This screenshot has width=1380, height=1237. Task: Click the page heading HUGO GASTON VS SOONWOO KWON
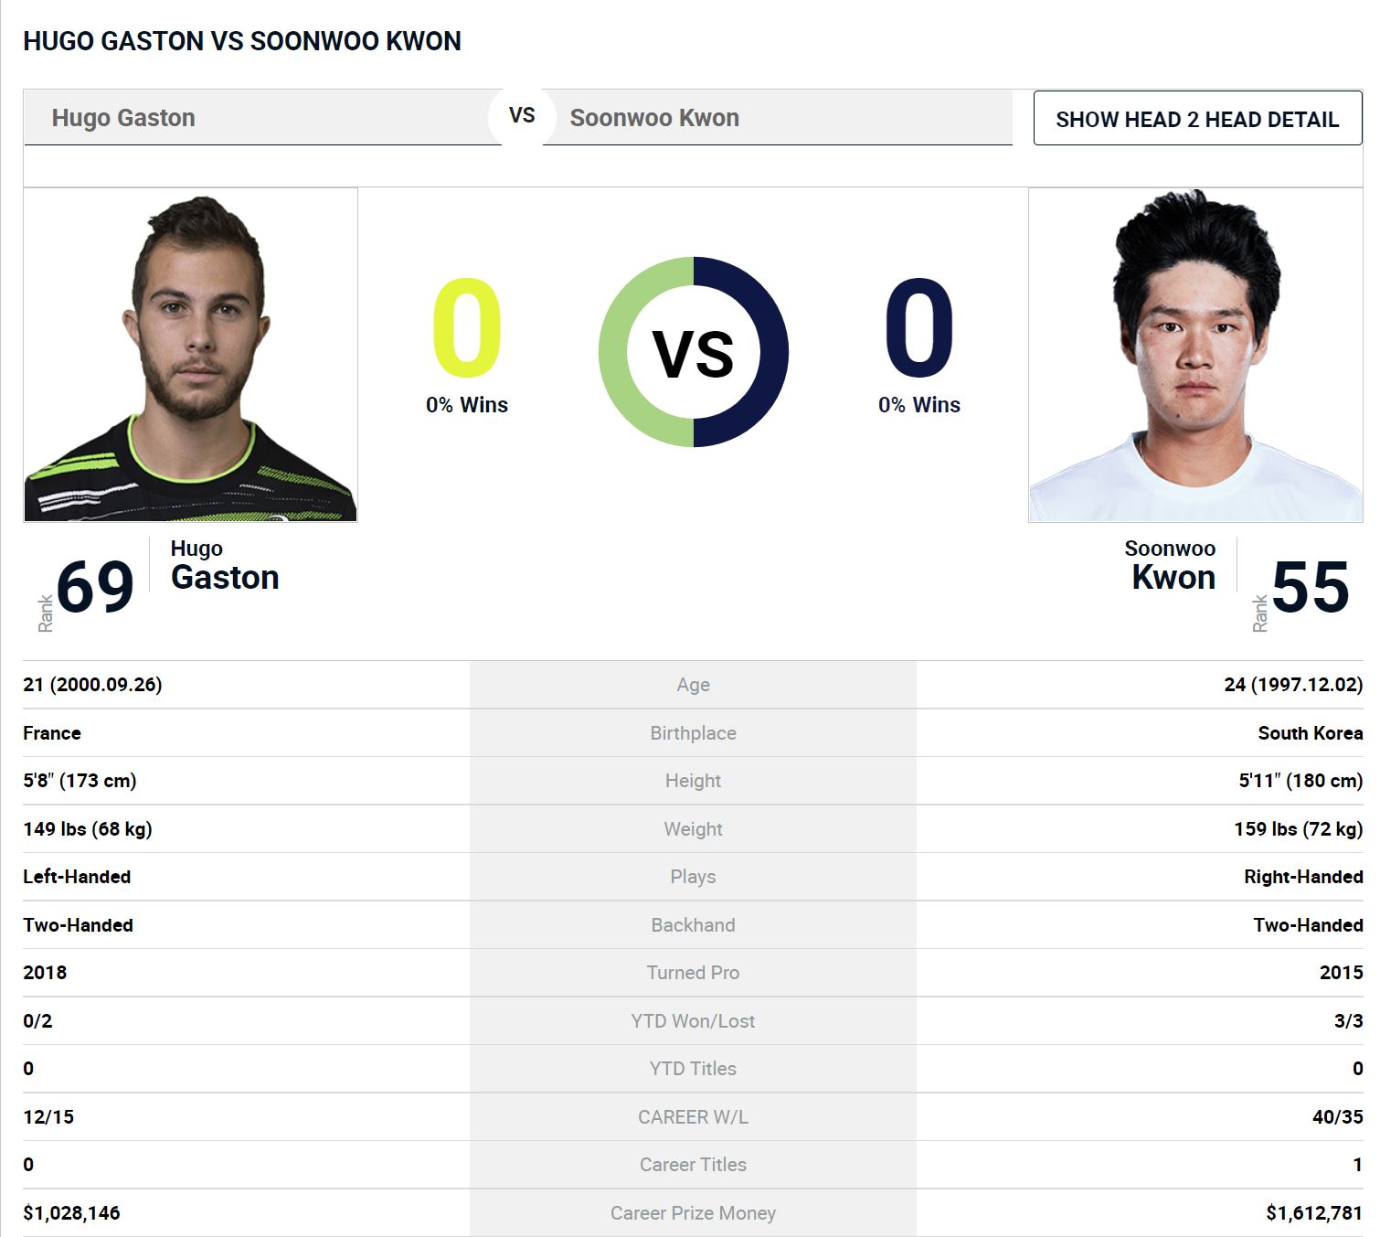[242, 41]
